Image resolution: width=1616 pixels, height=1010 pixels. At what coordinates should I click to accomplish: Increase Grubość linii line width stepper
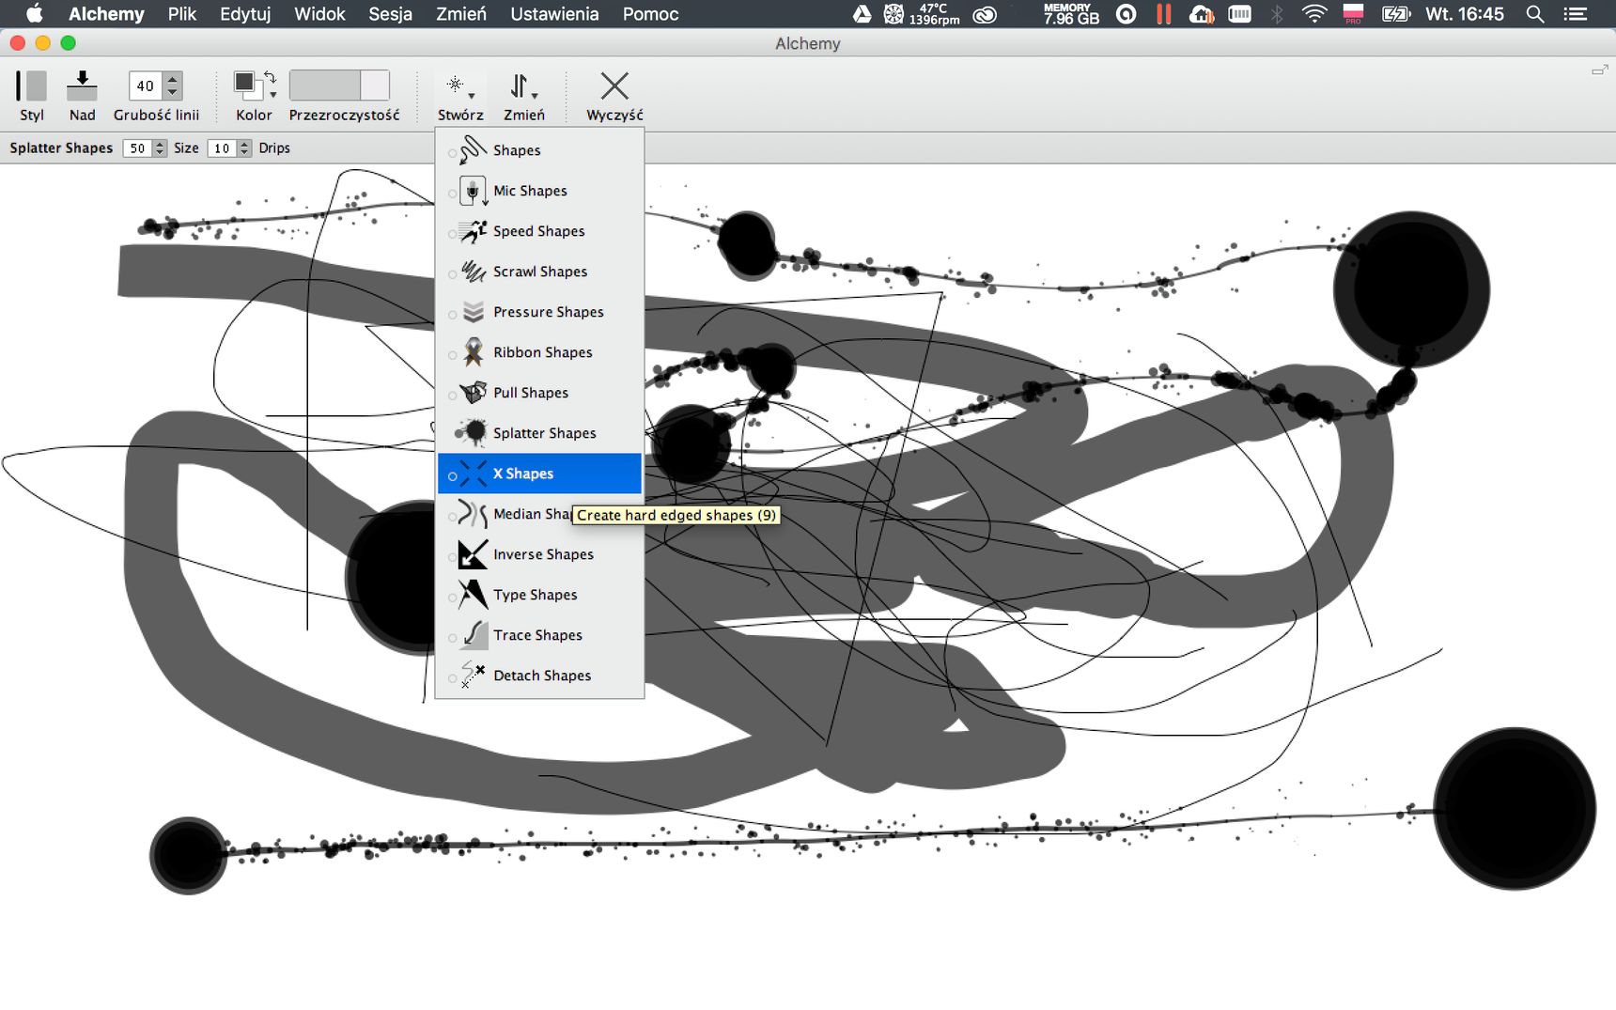(172, 79)
